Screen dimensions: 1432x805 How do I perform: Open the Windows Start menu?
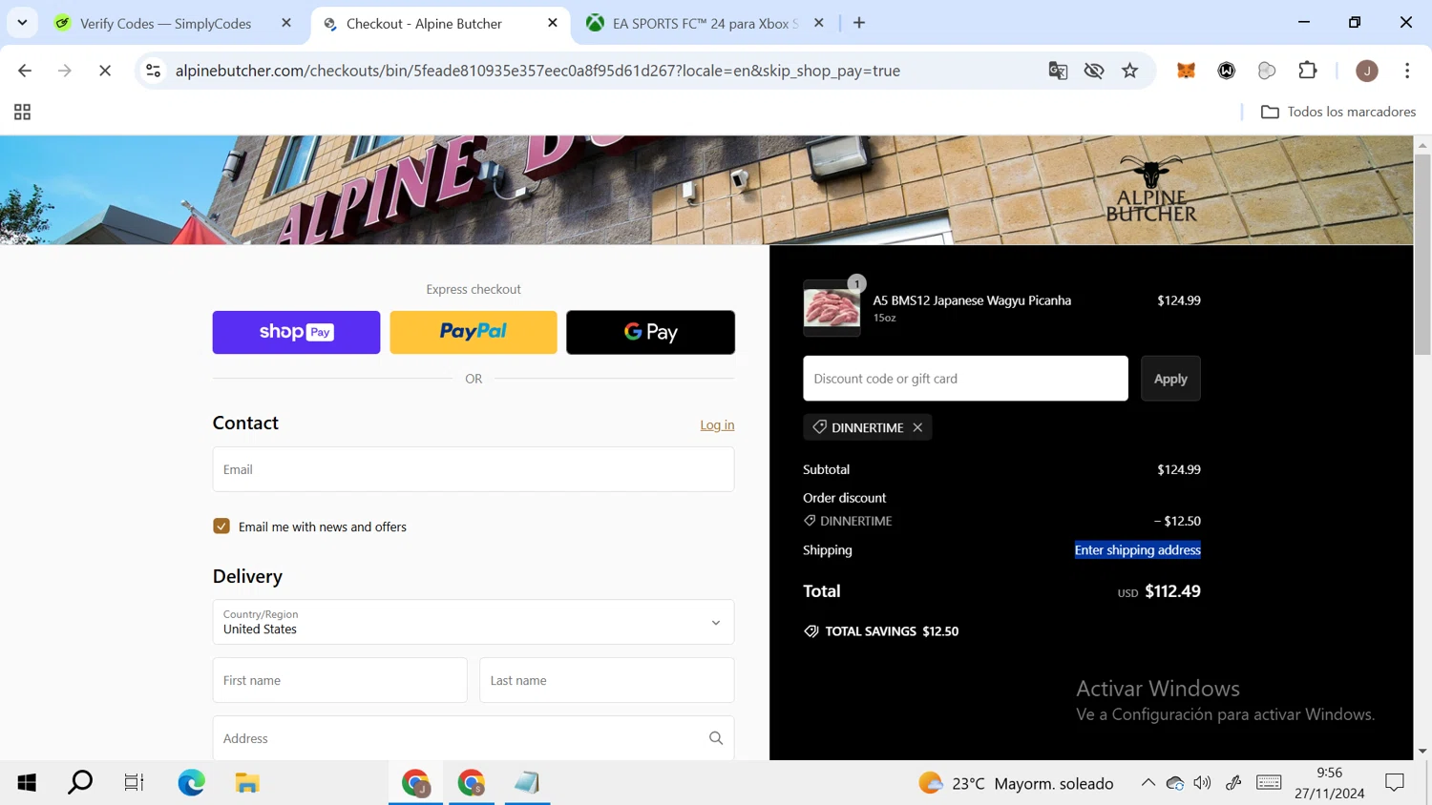(27, 783)
